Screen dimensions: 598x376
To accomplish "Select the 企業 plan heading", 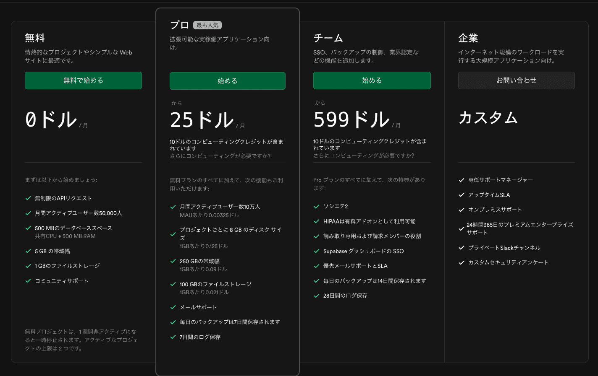I will tap(468, 38).
